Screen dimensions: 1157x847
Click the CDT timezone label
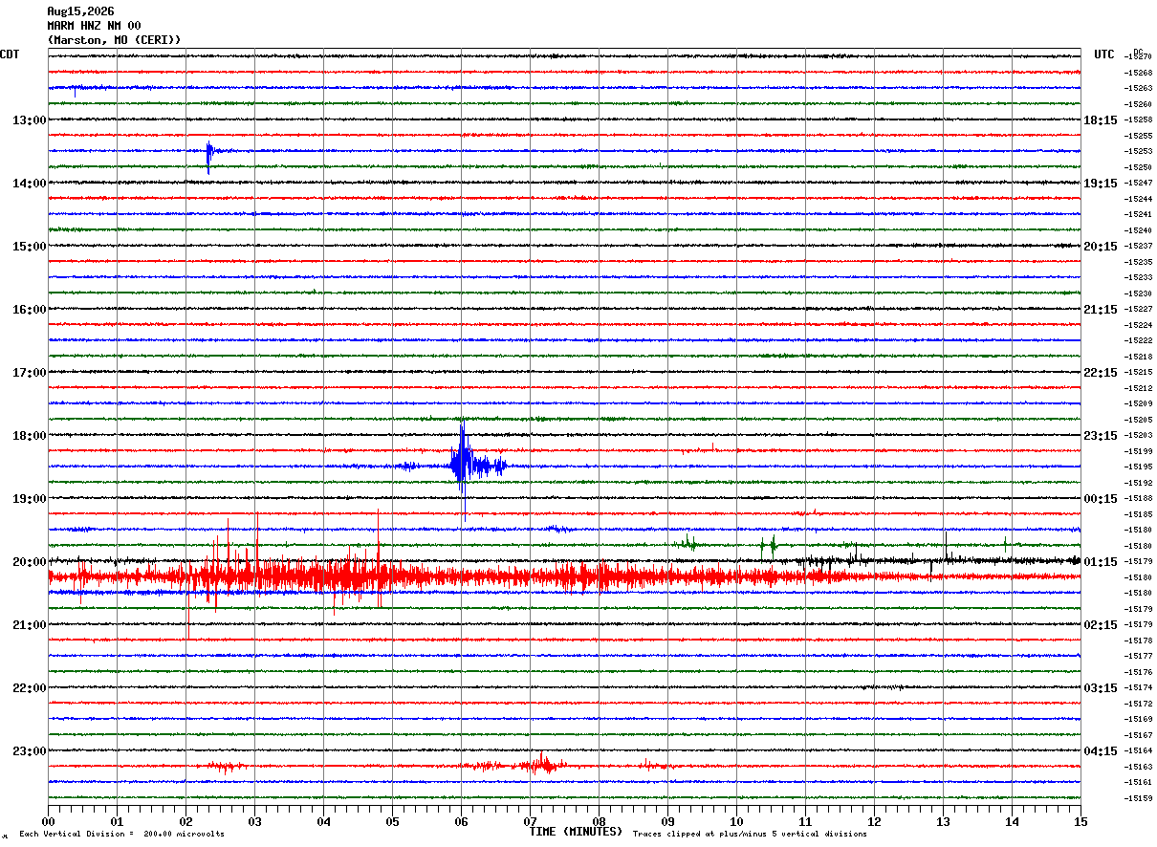point(10,54)
